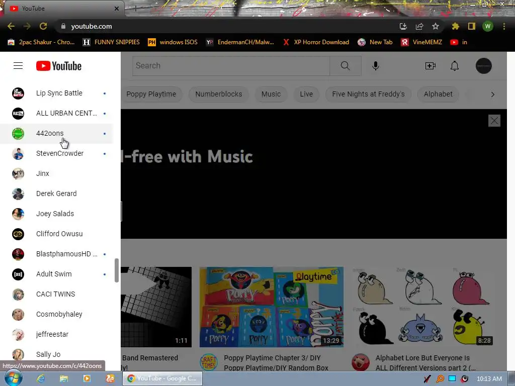Screen dimensions: 515x386
Task: Open the Derek Gerard channel
Action: [56, 194]
